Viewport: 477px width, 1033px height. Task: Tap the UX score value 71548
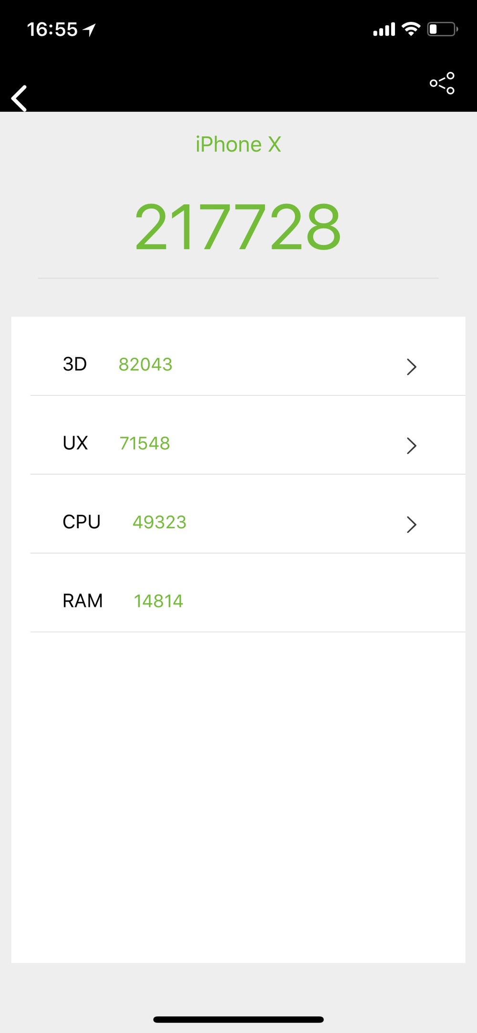pos(145,443)
